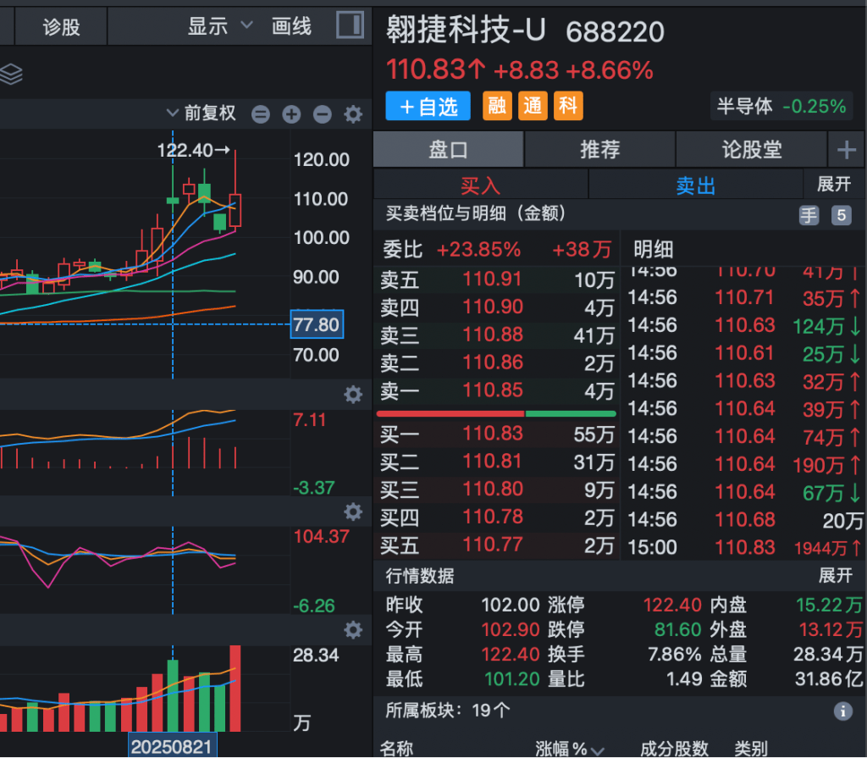The width and height of the screenshot is (867, 758).
Task: Click the chart equal-bars compress icon
Action: (x=261, y=114)
